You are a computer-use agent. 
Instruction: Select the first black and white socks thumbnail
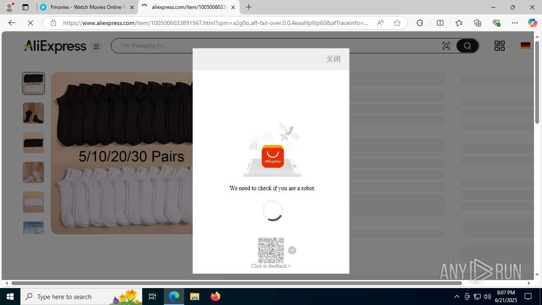click(33, 83)
